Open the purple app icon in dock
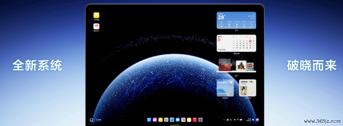 coord(155,120)
